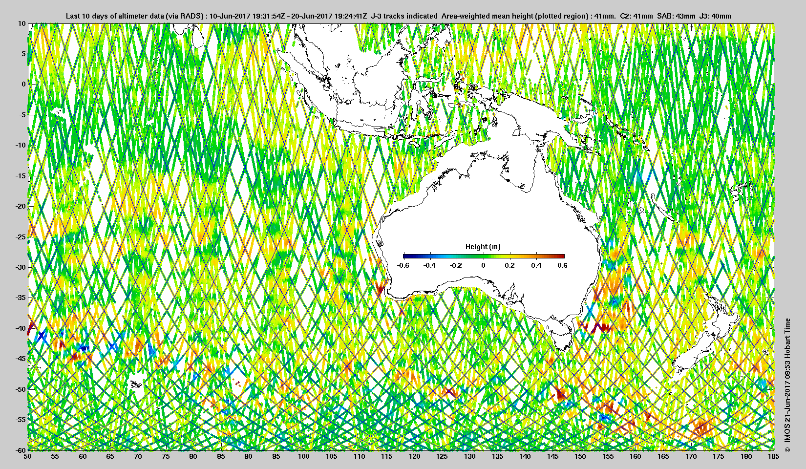Viewport: 806px width, 469px height.
Task: Click latitude label 5 on left axis
Action: 23,54
